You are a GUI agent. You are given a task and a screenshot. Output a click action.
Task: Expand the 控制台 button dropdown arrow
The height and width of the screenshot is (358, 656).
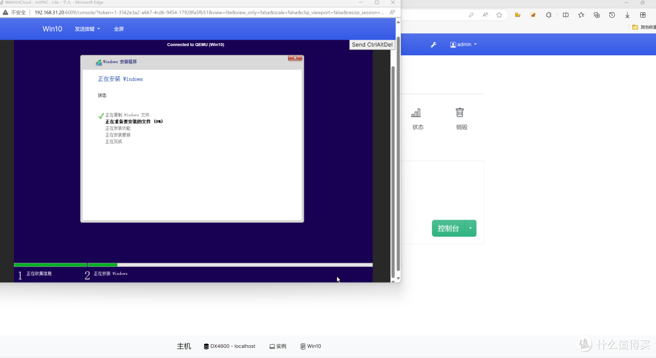pos(471,228)
